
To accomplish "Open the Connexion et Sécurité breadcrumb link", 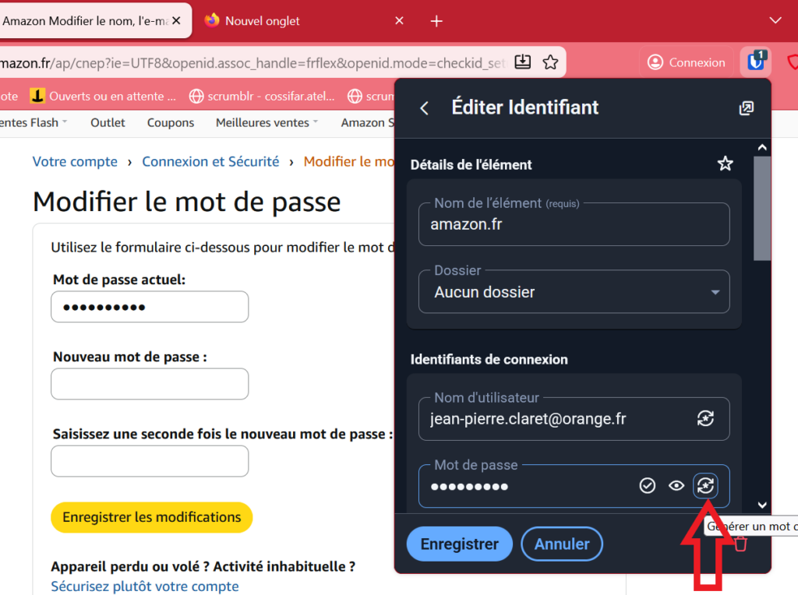I will (x=210, y=161).
